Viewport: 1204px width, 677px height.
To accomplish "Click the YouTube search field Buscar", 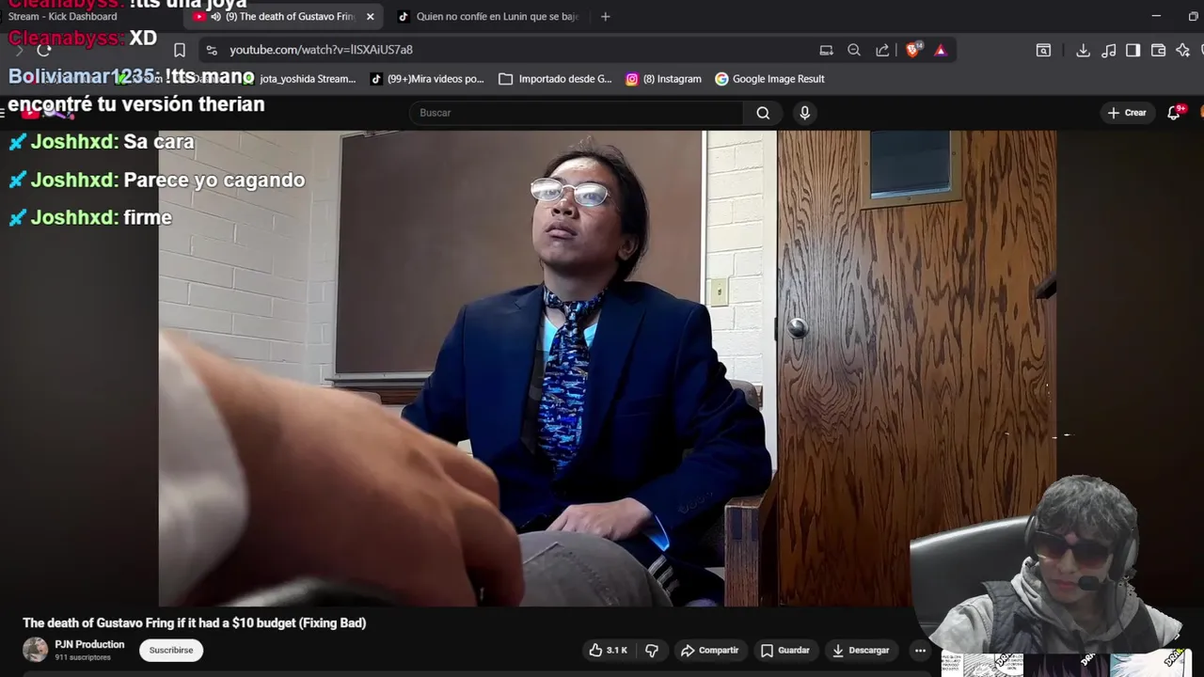I will point(576,113).
